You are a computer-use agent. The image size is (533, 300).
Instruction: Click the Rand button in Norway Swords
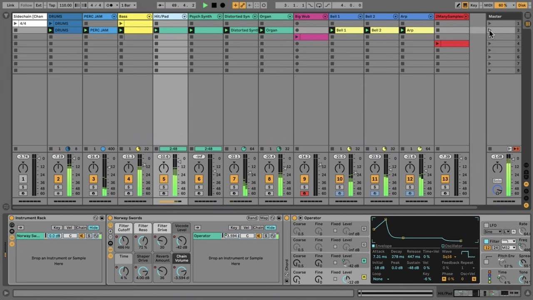pyautogui.click(x=252, y=218)
